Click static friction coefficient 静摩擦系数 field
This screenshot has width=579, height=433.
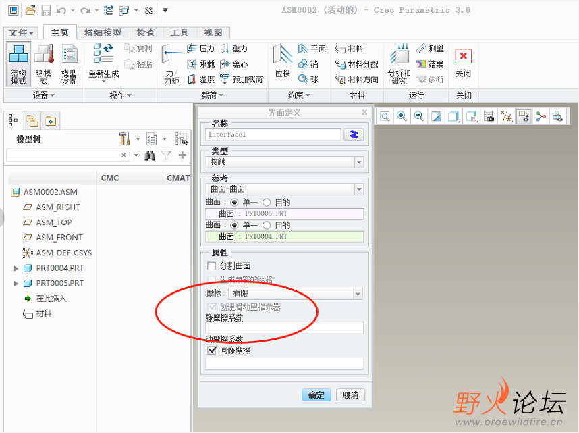[284, 328]
